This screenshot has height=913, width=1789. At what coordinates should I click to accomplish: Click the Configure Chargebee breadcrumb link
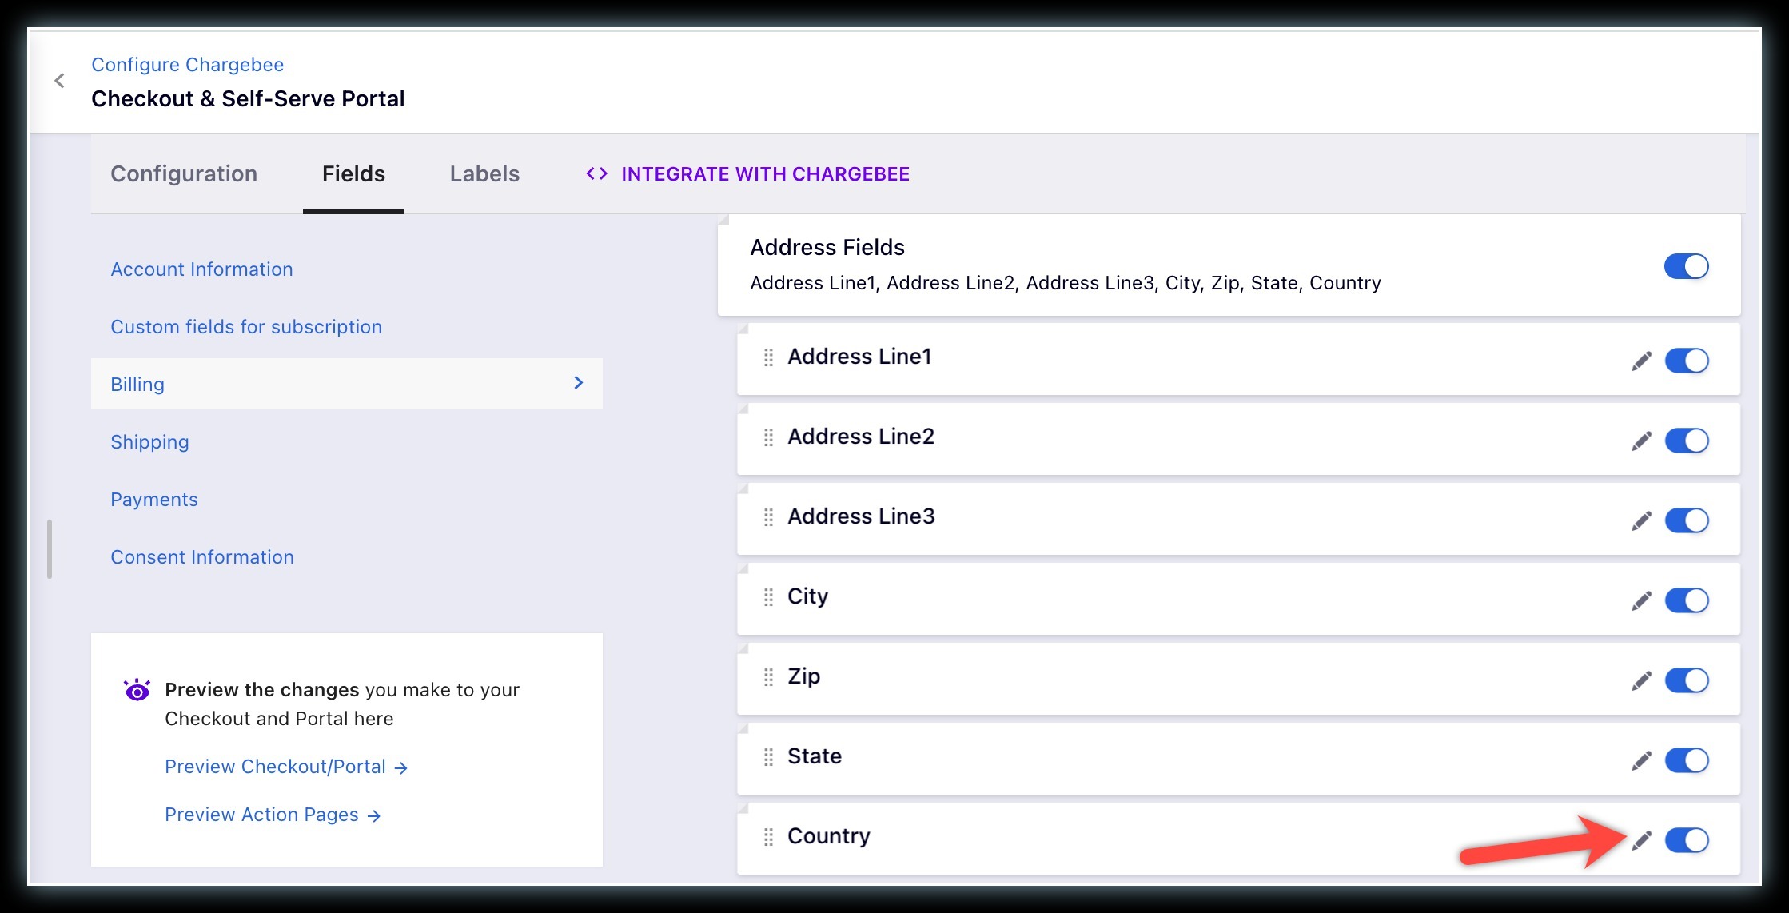click(187, 65)
